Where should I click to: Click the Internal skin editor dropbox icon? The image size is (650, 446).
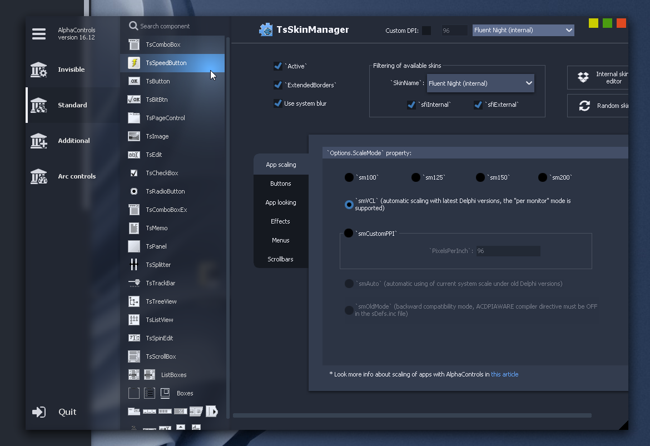point(583,77)
